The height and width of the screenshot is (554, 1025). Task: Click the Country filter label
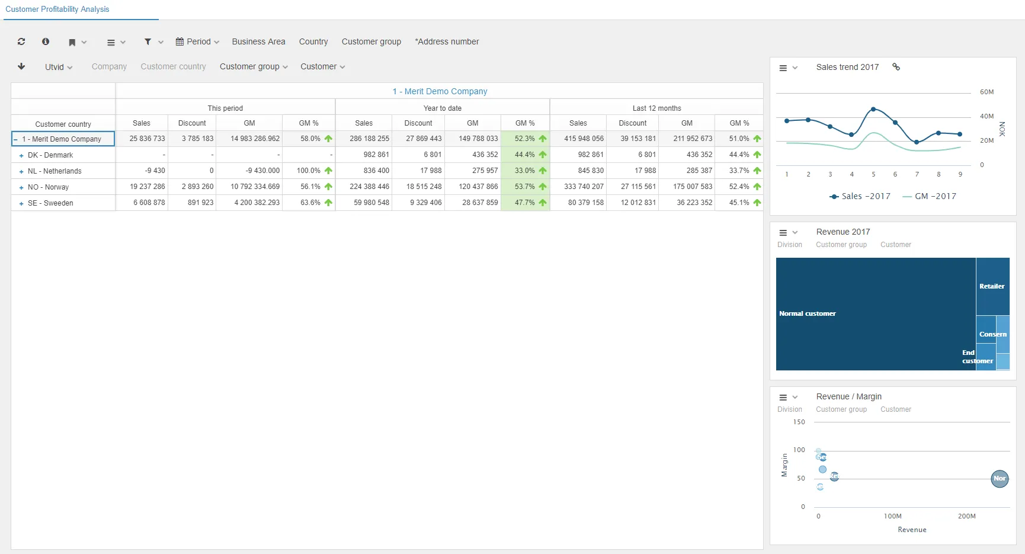313,41
